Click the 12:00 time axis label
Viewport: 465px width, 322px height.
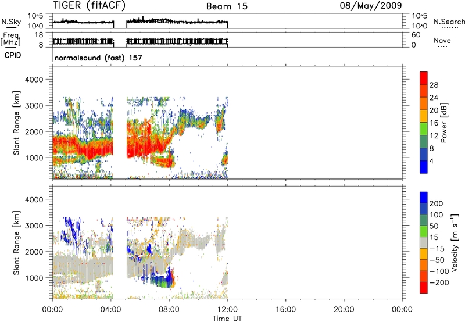227,310
